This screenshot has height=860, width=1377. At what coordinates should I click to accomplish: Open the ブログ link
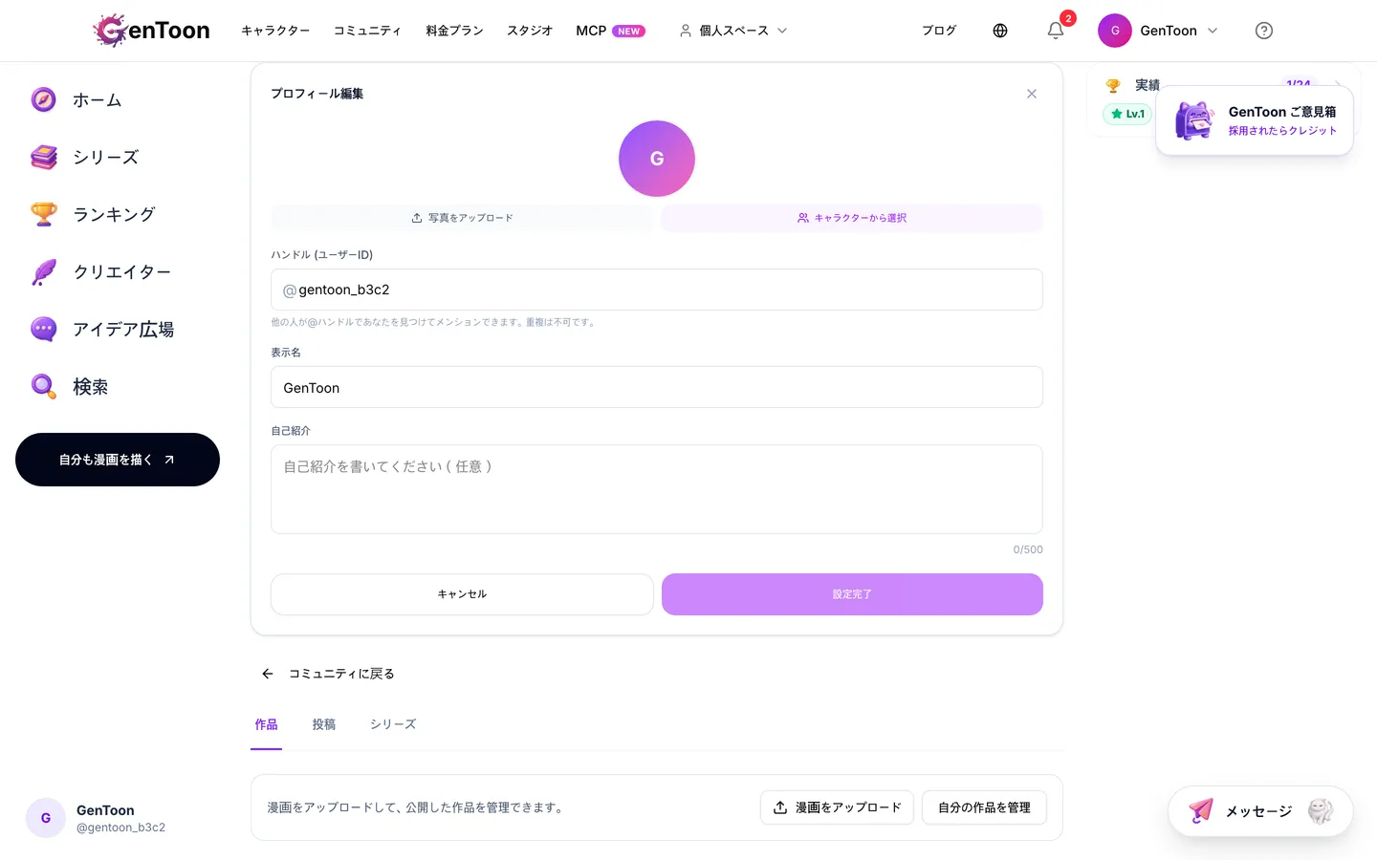pyautogui.click(x=939, y=31)
